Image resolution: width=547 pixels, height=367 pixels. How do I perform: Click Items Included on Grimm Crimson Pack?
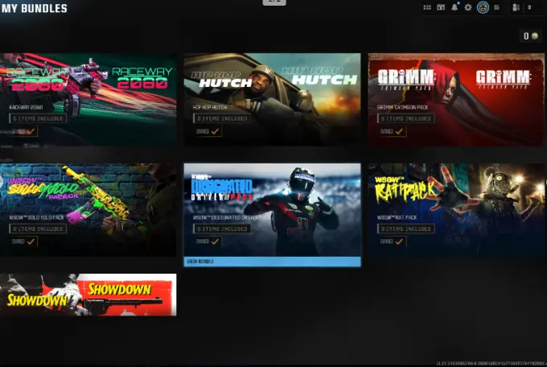tap(405, 118)
